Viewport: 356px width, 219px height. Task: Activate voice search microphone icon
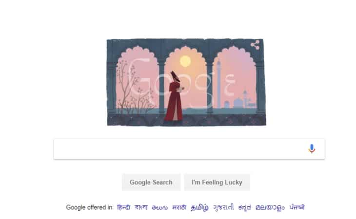[312, 149]
